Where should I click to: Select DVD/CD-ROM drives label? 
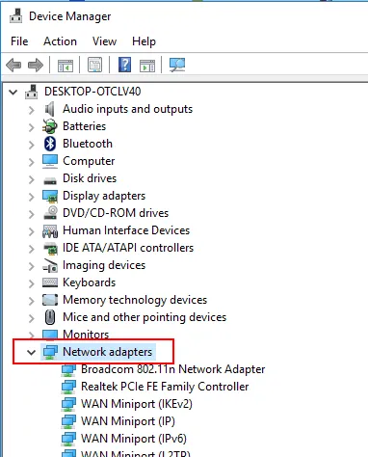point(116,213)
